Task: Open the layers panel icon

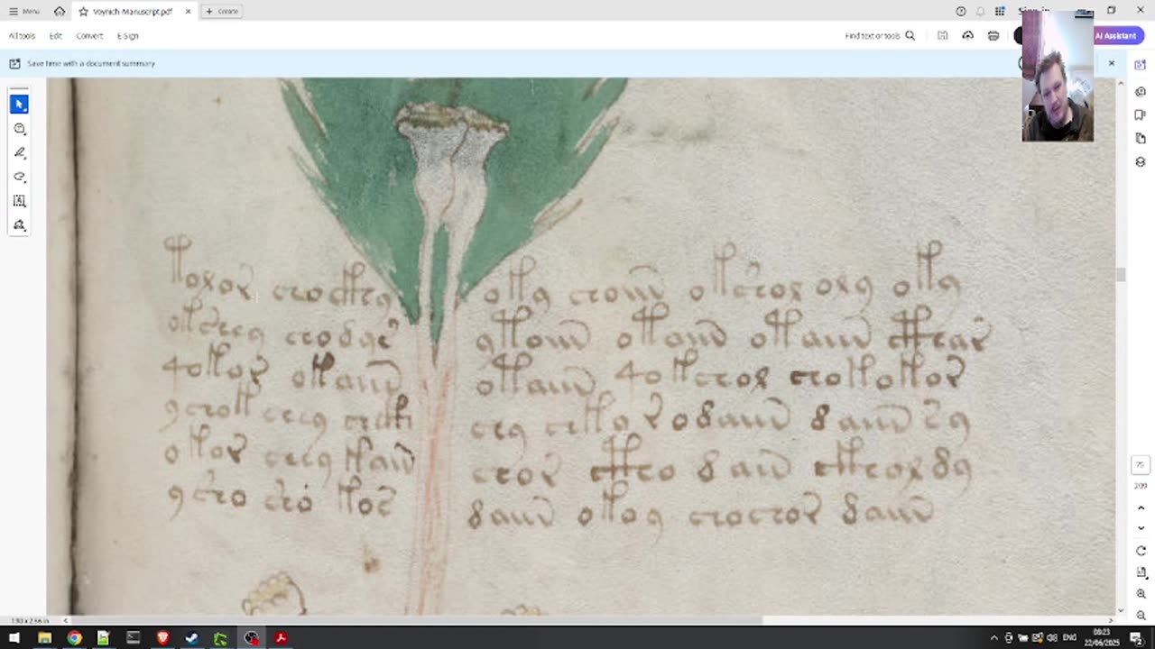Action: tap(1141, 162)
